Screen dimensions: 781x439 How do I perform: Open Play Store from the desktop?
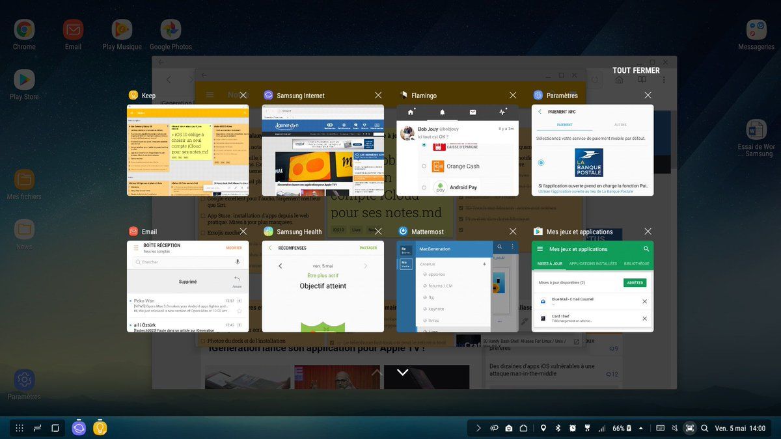pos(24,79)
